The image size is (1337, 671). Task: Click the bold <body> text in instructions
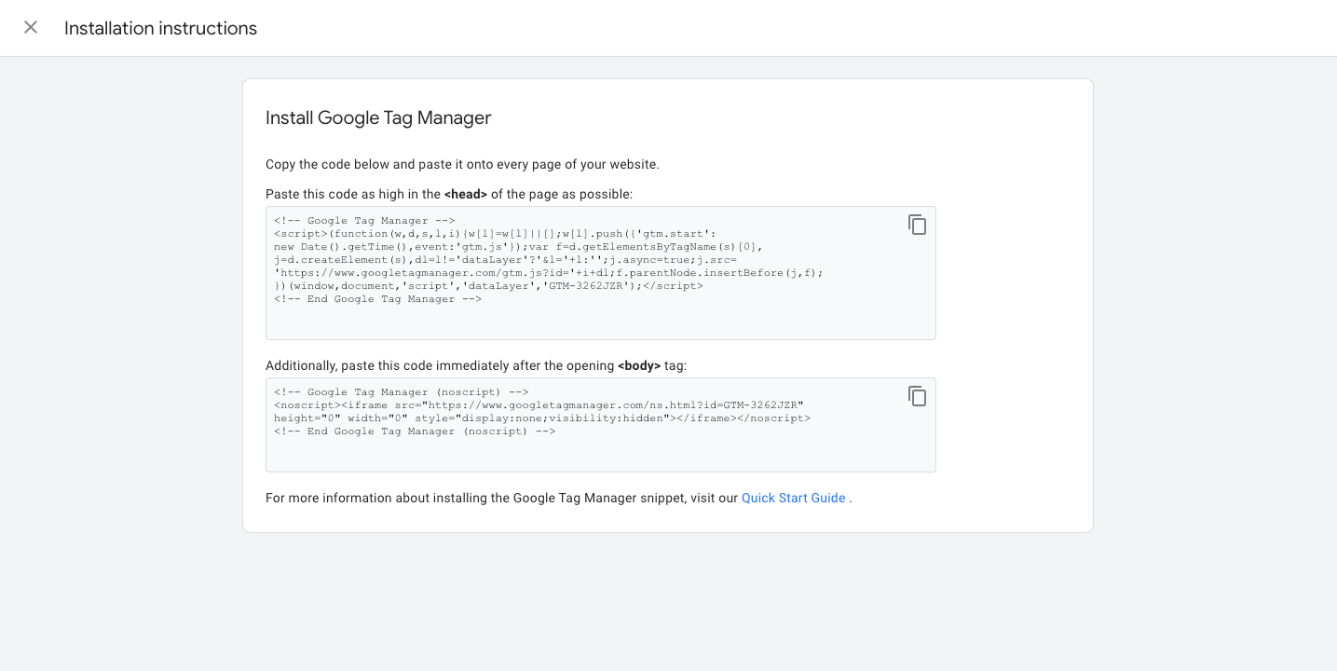click(638, 366)
